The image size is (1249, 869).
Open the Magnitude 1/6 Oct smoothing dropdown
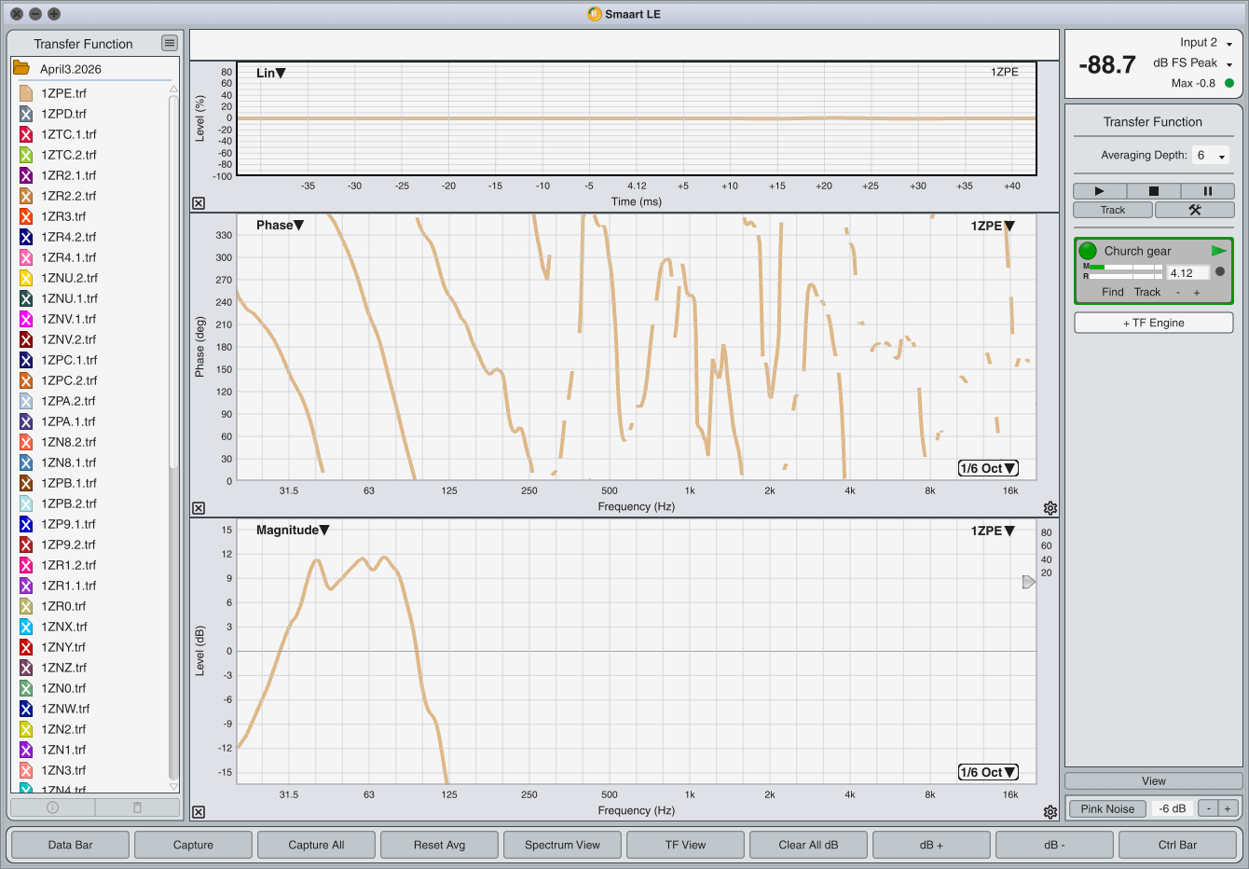click(988, 772)
